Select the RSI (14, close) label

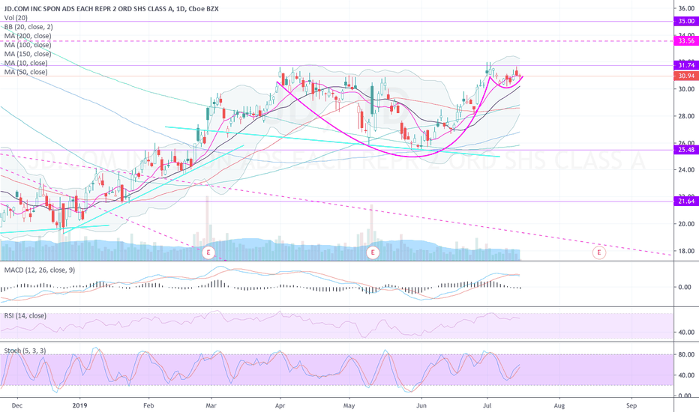(25, 315)
